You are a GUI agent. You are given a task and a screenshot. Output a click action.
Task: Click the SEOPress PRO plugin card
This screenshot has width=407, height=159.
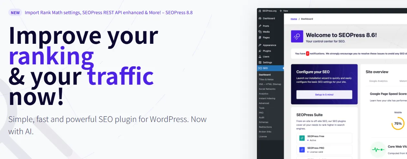[324, 150]
